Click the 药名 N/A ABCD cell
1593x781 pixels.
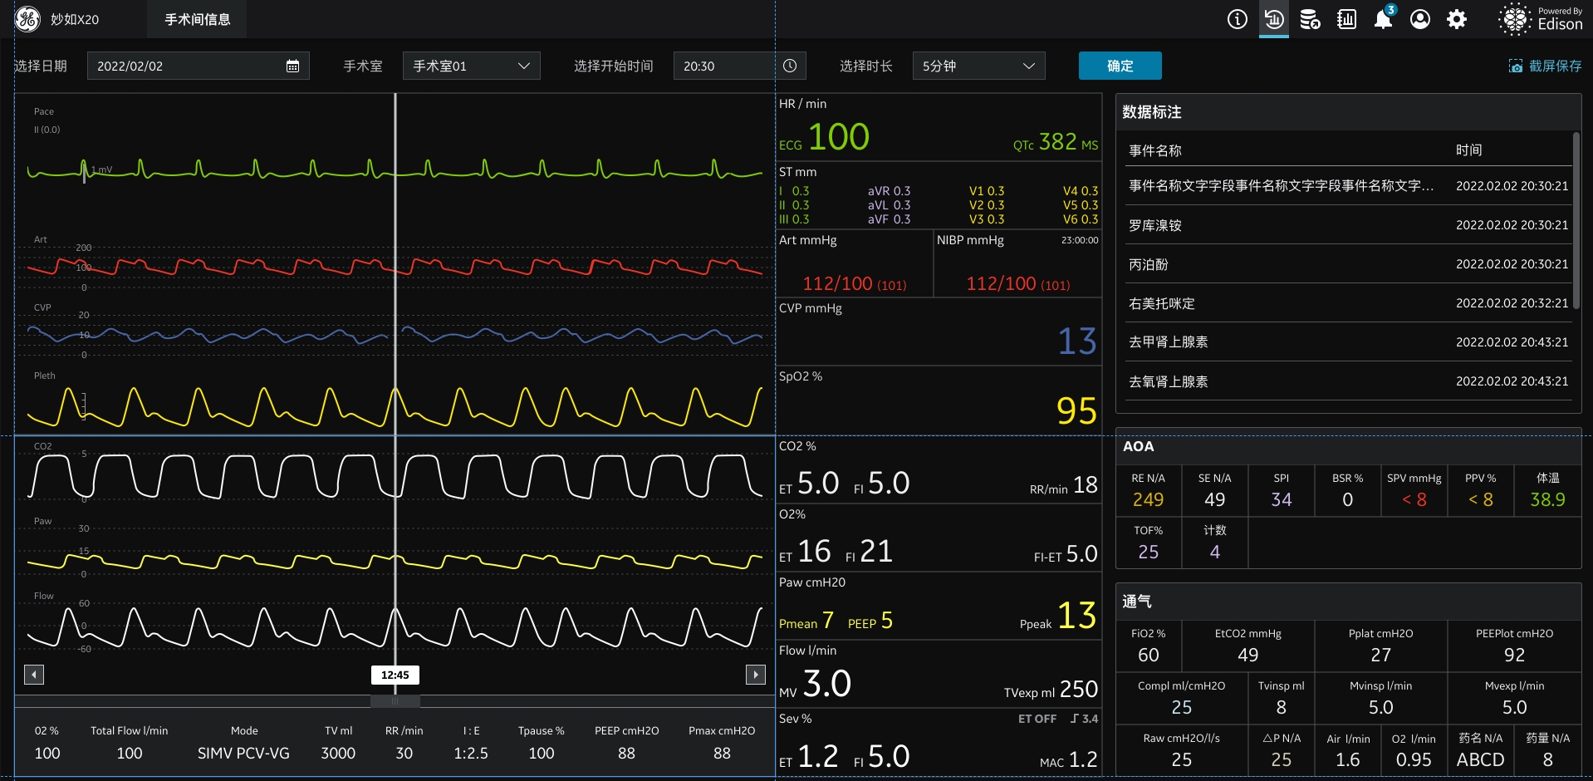[1480, 750]
